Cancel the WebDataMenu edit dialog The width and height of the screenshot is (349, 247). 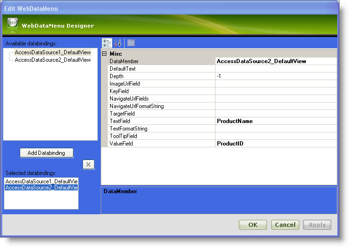pyautogui.click(x=285, y=225)
